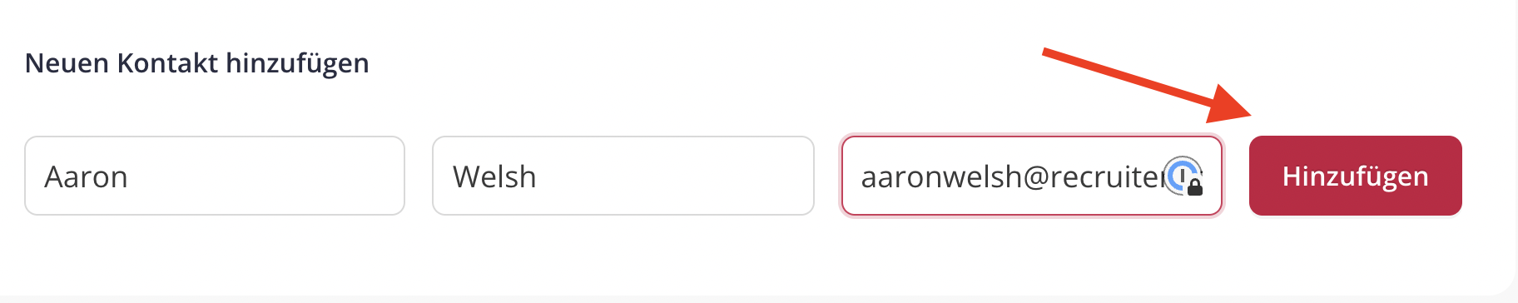Click the Hinzufügen button

(x=1355, y=176)
